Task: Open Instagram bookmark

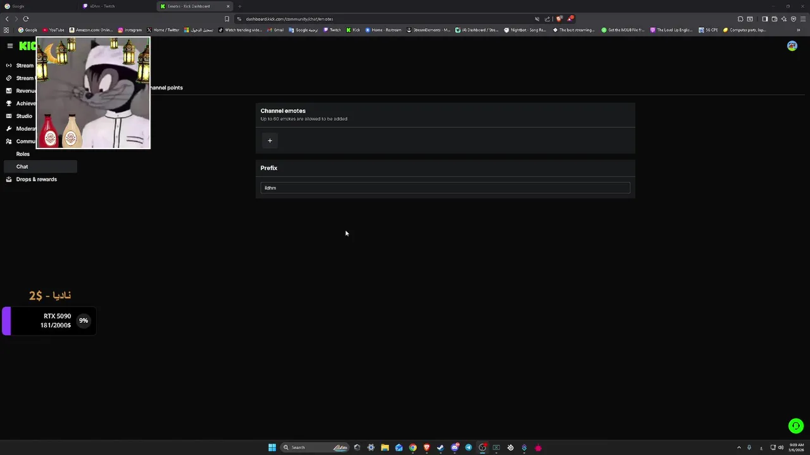Action: (x=130, y=30)
